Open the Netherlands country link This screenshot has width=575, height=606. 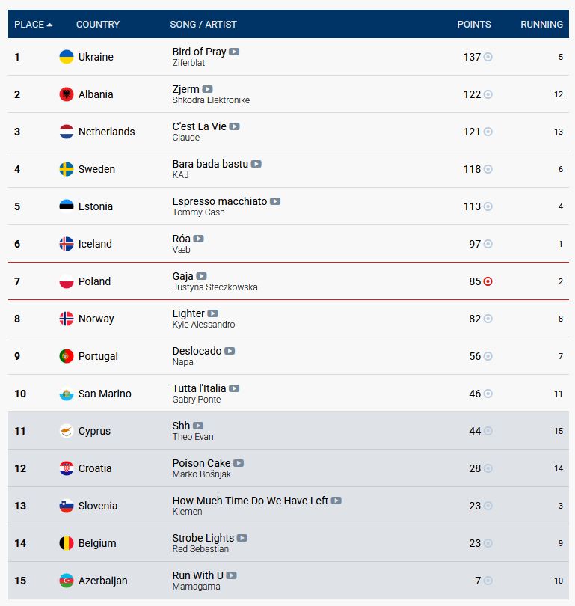tap(107, 132)
